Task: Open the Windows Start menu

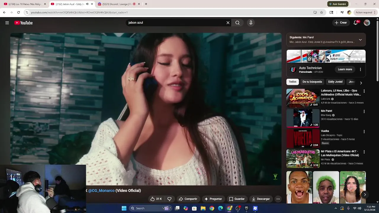Action: 124,208
